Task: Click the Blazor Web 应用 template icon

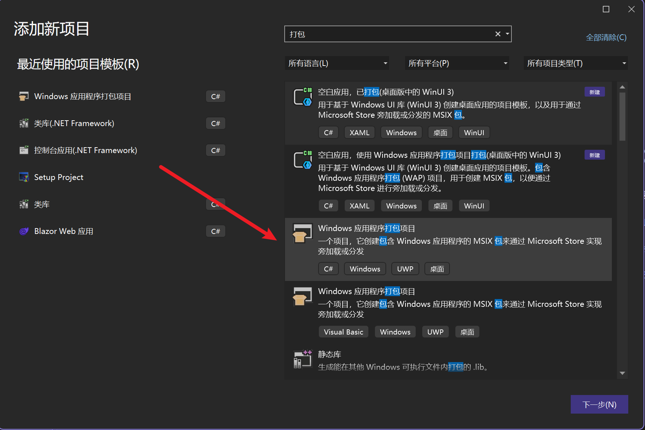Action: pos(24,231)
